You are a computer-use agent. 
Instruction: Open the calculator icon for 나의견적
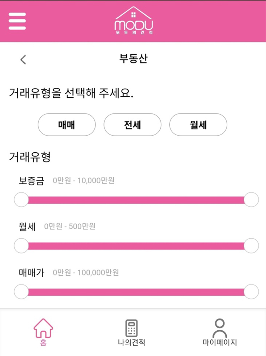[x=131, y=328]
